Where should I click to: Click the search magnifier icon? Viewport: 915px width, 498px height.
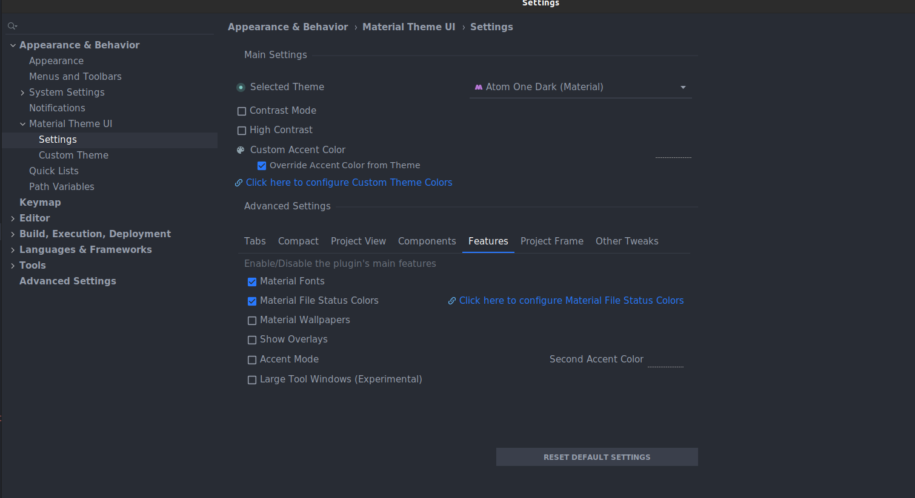[12, 26]
